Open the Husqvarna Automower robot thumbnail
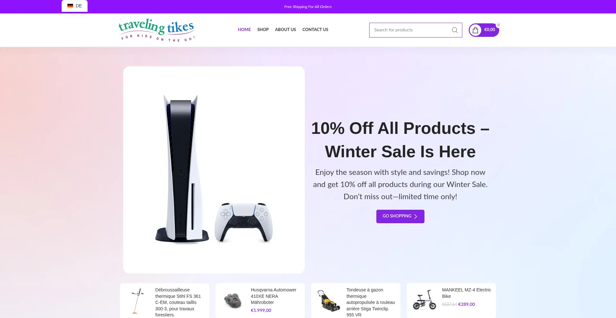The height and width of the screenshot is (318, 616). (x=233, y=301)
